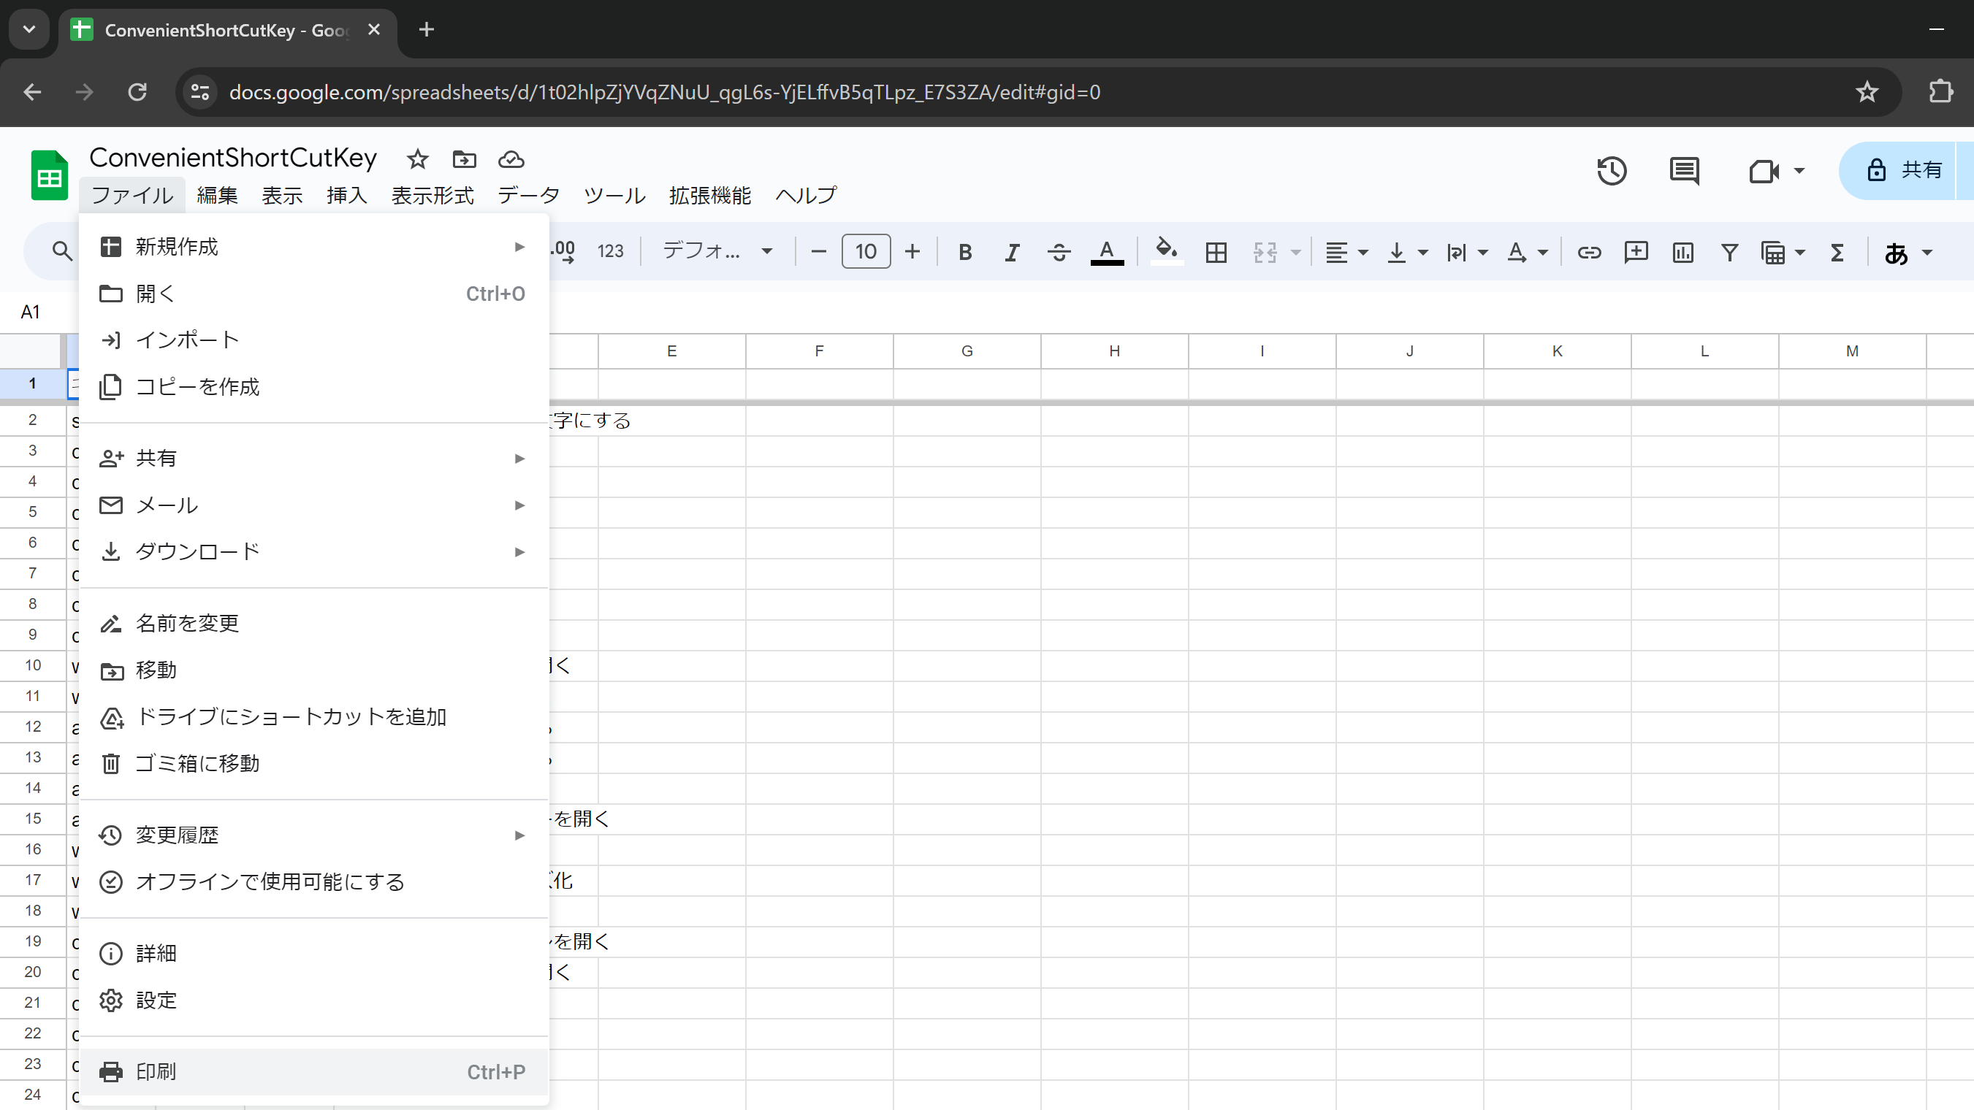Viewport: 1974px width, 1110px height.
Task: Toggle strikethrough formatting
Action: [x=1059, y=252]
